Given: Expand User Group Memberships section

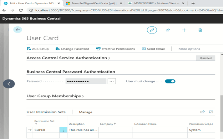Looking at the screenshot, I should coord(55,96).
